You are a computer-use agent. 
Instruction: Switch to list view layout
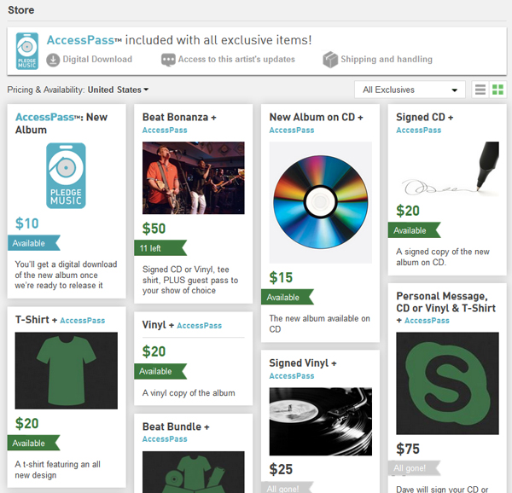click(480, 90)
